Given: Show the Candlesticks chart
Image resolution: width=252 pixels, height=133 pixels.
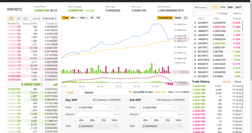Looking at the screenshot, I should [x=165, y=18].
